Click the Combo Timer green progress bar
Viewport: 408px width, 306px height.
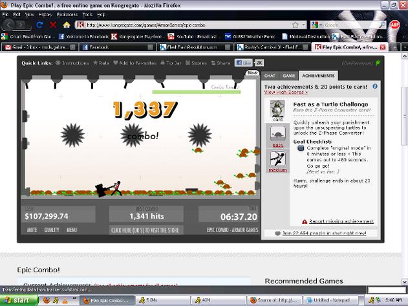point(197,92)
